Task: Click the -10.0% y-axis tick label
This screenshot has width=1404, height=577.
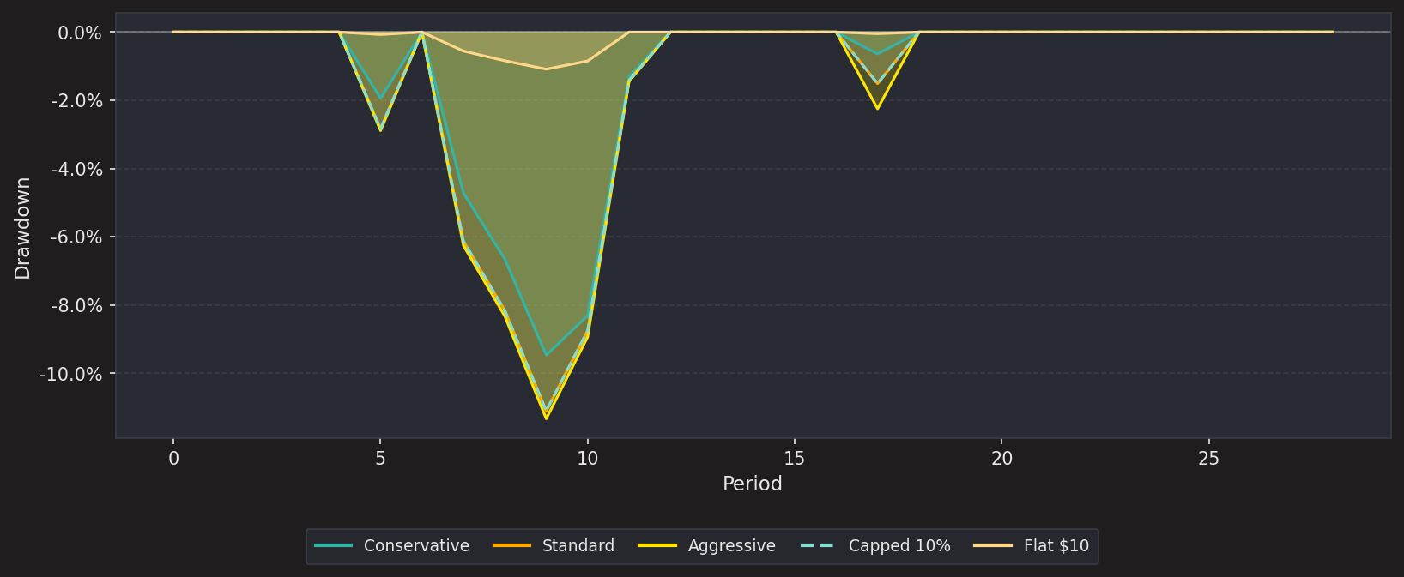Action: click(x=70, y=374)
